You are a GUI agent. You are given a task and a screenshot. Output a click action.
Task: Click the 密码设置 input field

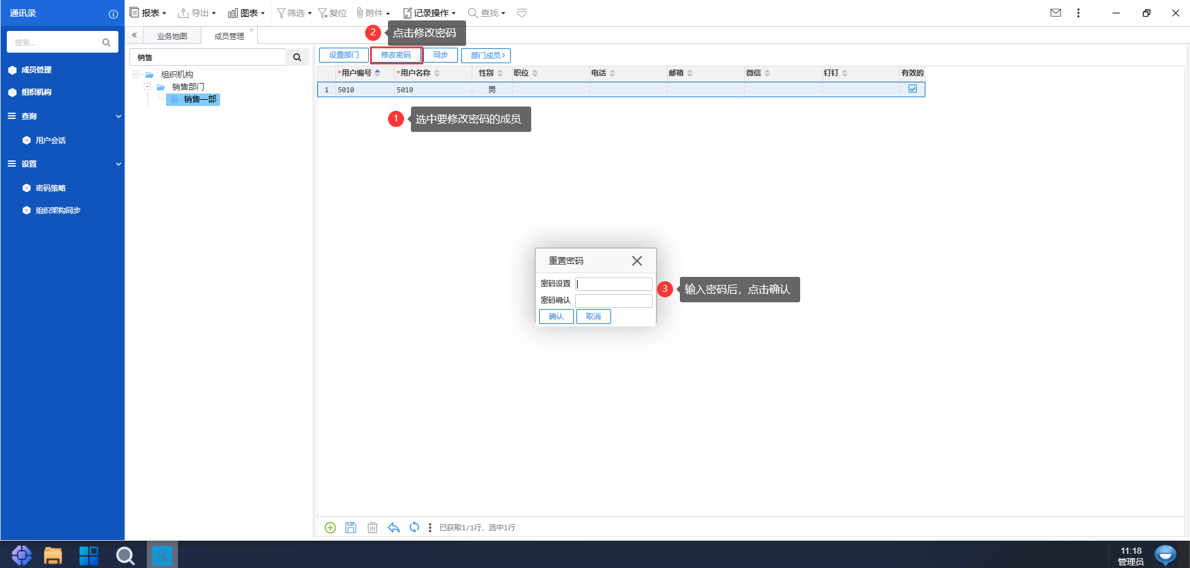[x=614, y=284]
